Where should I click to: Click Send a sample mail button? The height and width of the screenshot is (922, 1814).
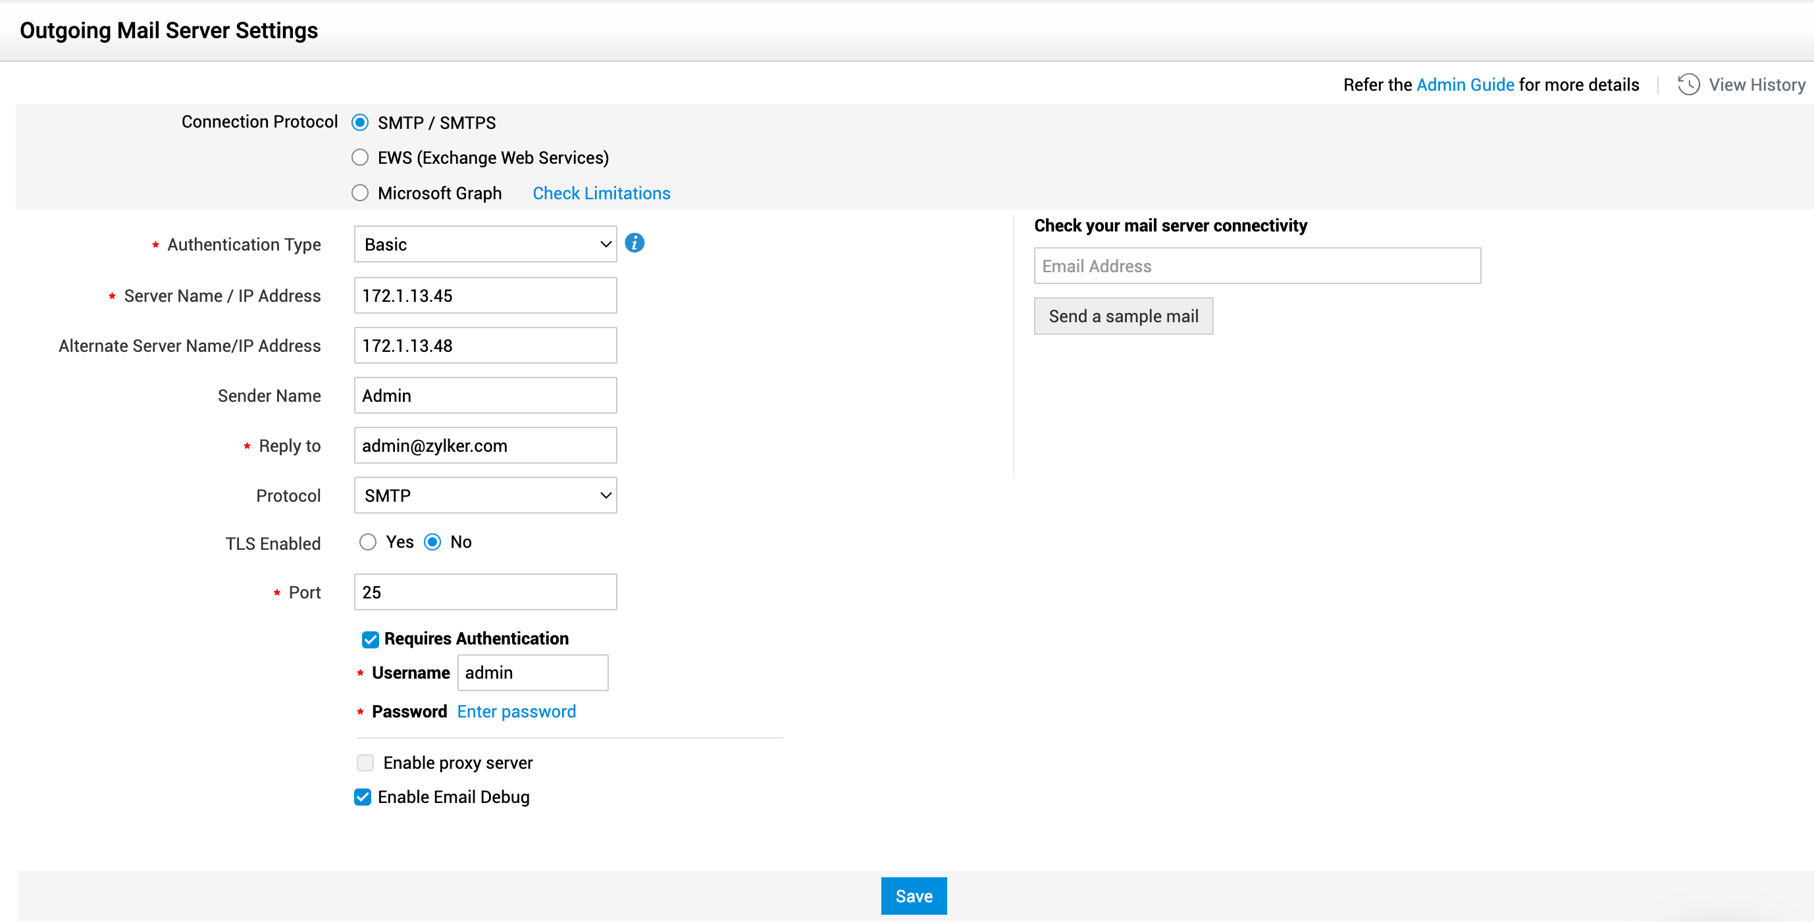coord(1123,316)
